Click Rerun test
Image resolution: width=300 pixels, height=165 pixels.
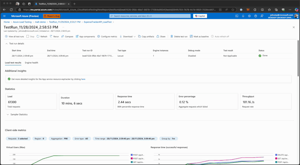tap(54, 36)
